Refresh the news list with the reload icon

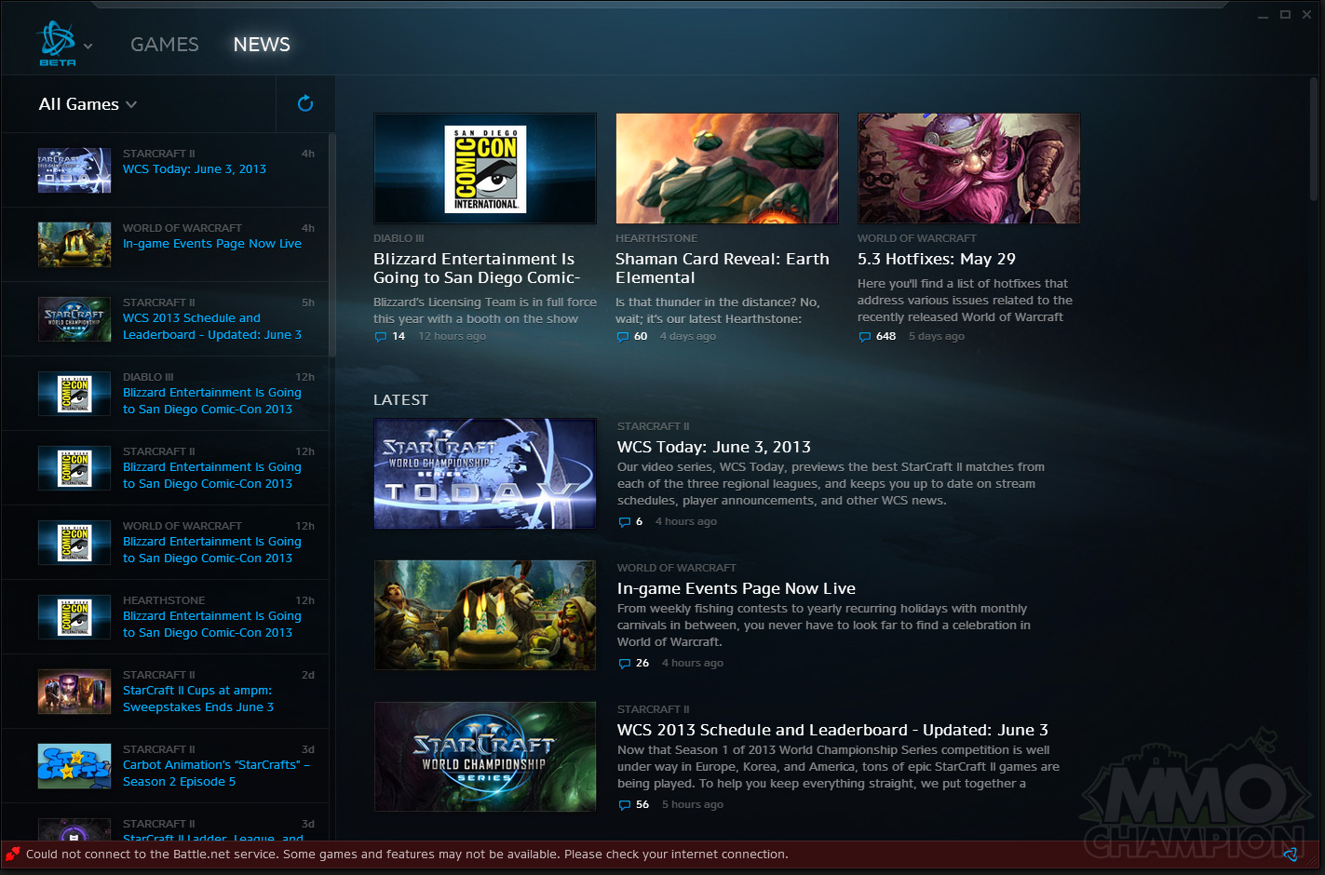(x=304, y=103)
